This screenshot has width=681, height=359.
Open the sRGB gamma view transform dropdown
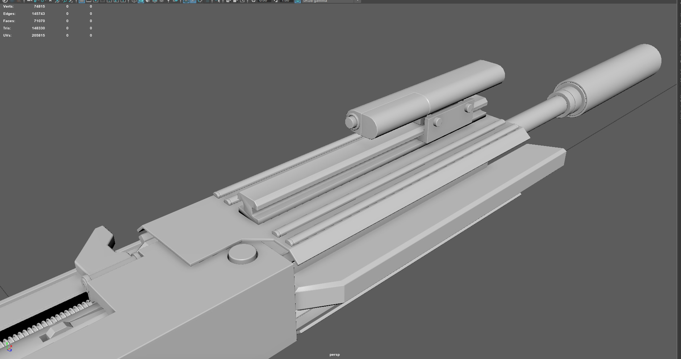coord(331,1)
